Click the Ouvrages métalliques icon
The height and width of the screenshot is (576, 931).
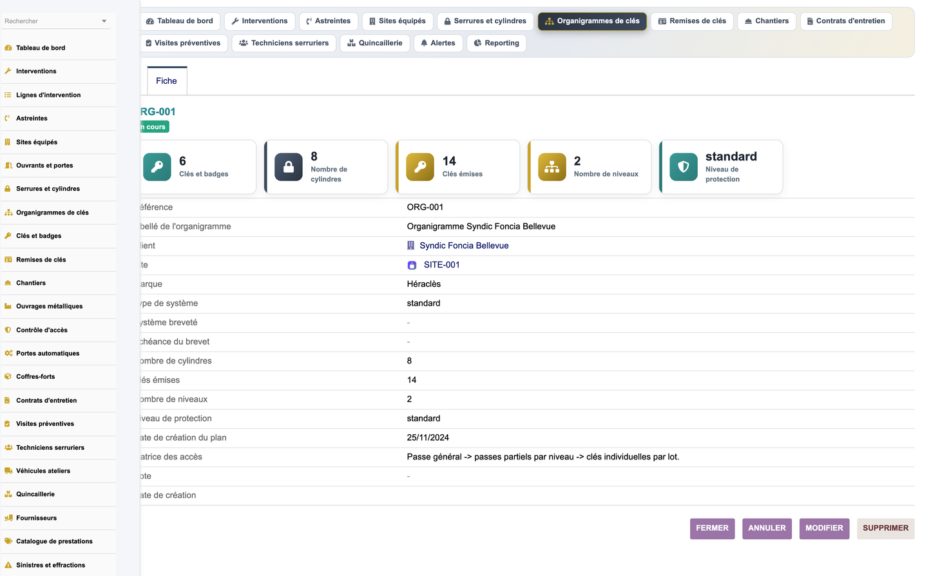pyautogui.click(x=8, y=307)
